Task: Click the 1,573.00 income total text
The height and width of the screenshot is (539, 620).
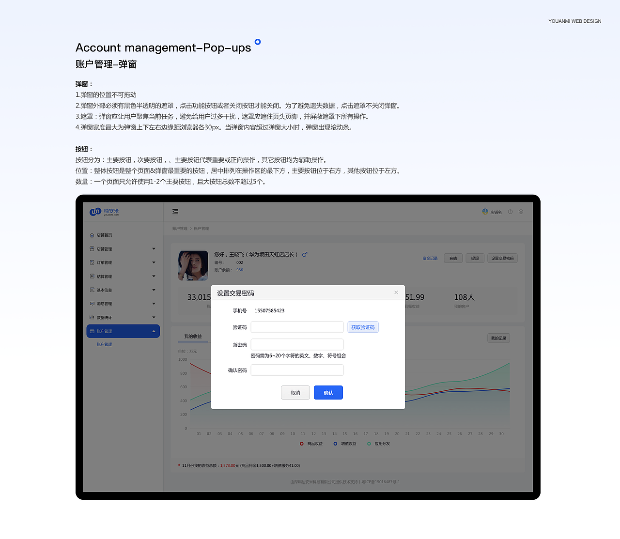Action: click(x=227, y=466)
